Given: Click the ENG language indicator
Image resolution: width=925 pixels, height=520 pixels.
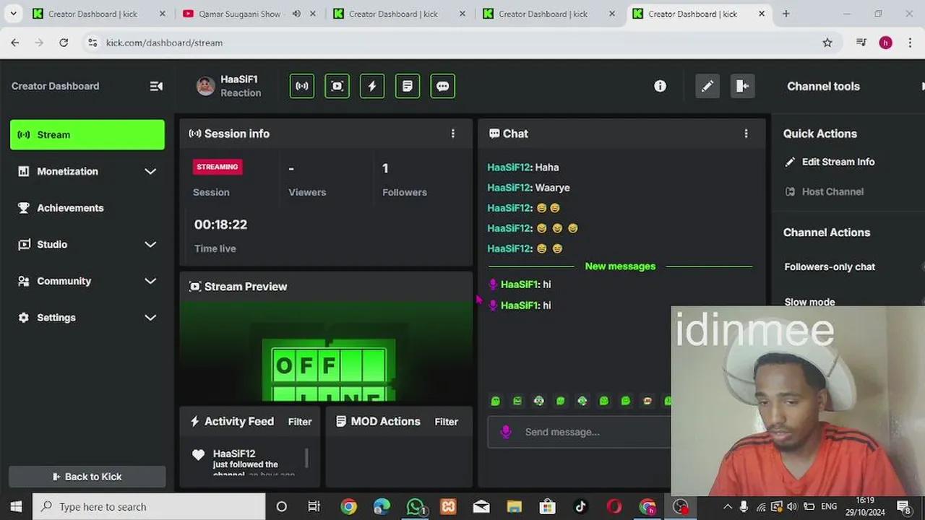Looking at the screenshot, I should (829, 506).
